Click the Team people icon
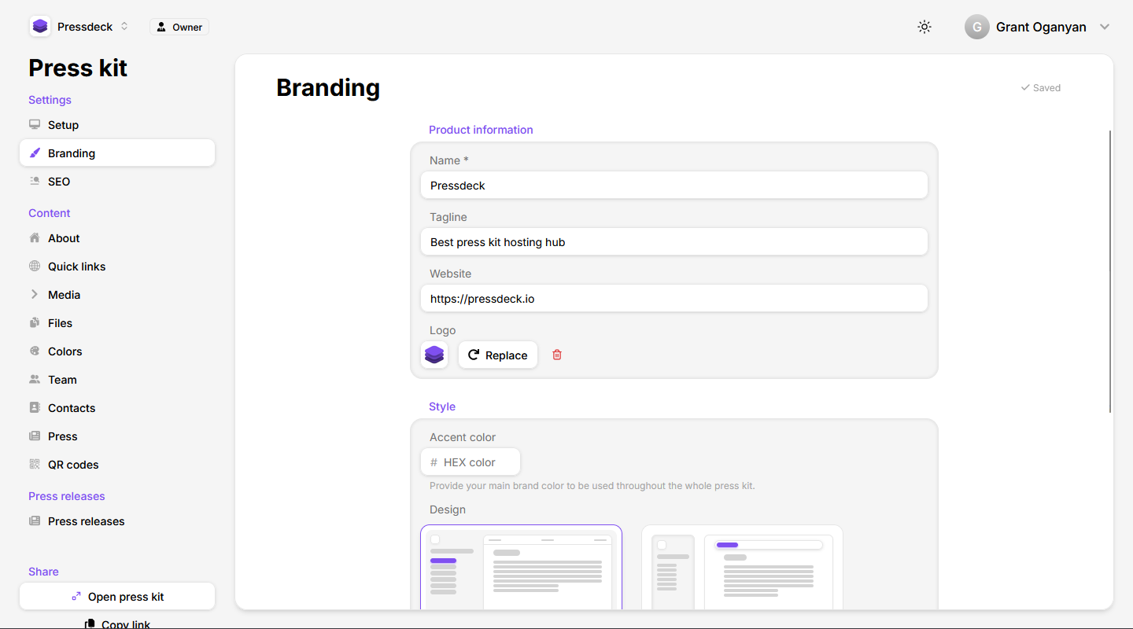This screenshot has height=629, width=1133. pyautogui.click(x=35, y=380)
